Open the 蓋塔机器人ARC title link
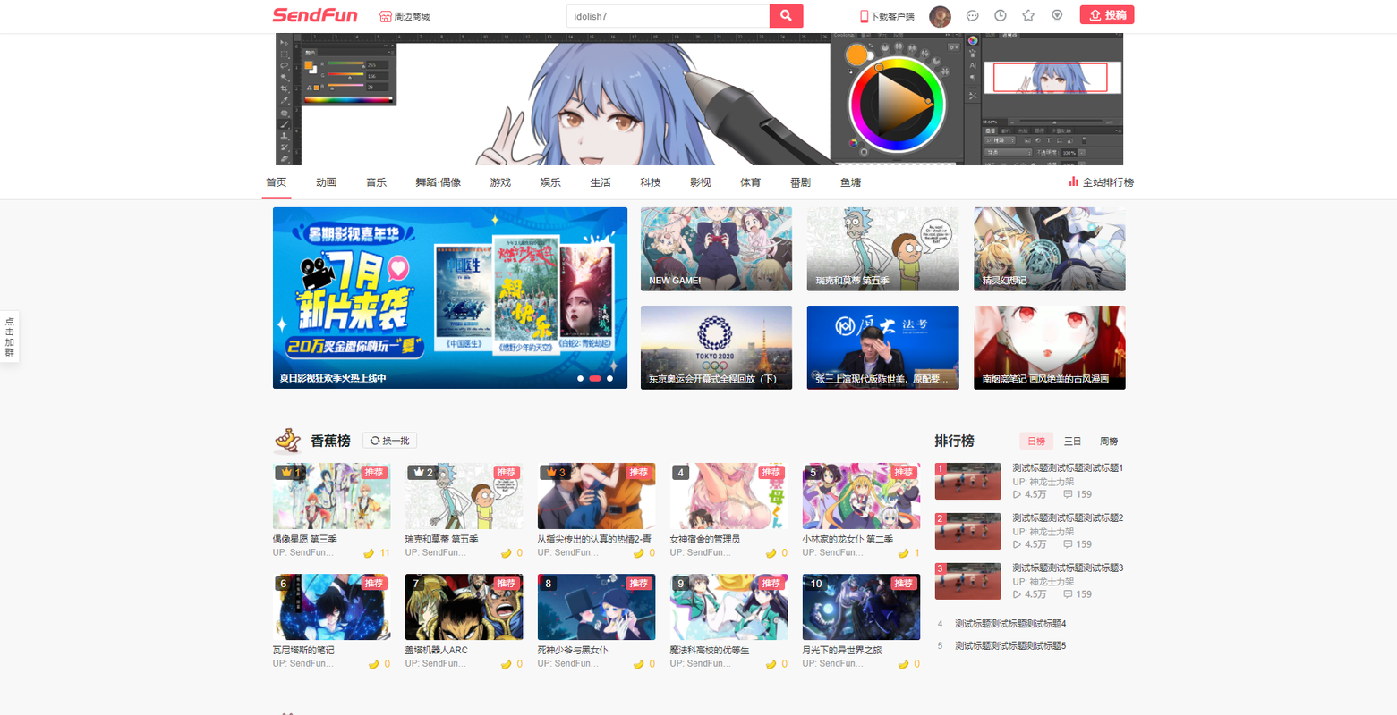 click(437, 650)
